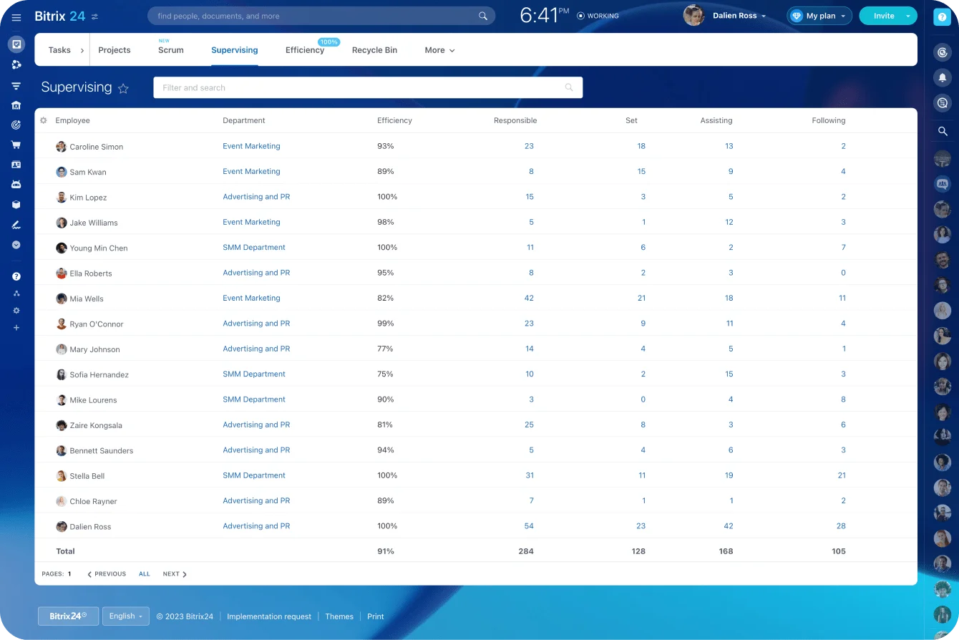
Task: Click the chat messenger bubble icon
Action: tap(942, 102)
